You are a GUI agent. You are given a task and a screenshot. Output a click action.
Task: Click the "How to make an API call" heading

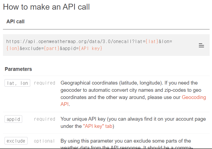click(x=46, y=7)
